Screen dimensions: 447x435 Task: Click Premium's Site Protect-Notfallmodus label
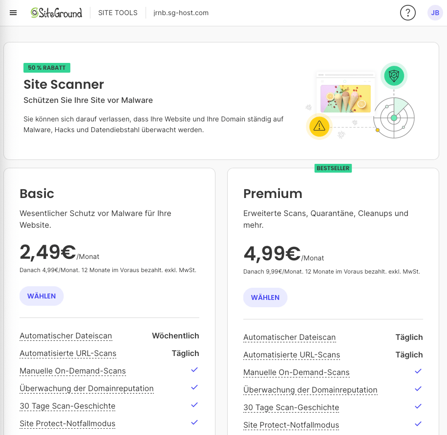coord(291,425)
